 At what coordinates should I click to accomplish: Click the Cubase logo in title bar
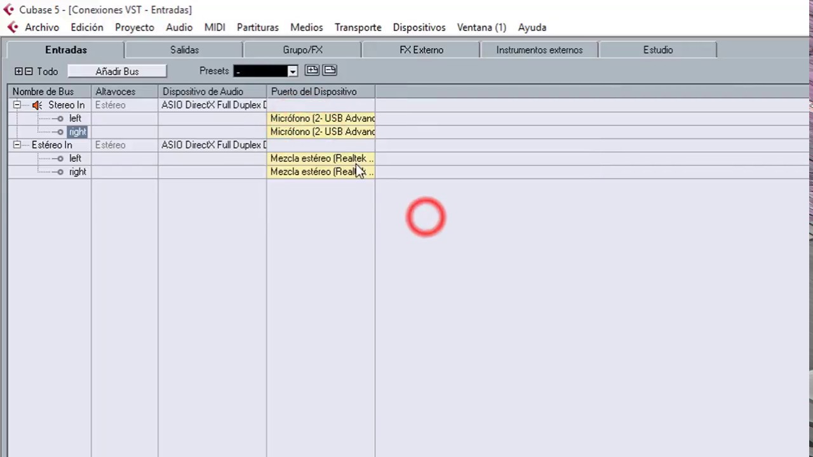(x=8, y=10)
